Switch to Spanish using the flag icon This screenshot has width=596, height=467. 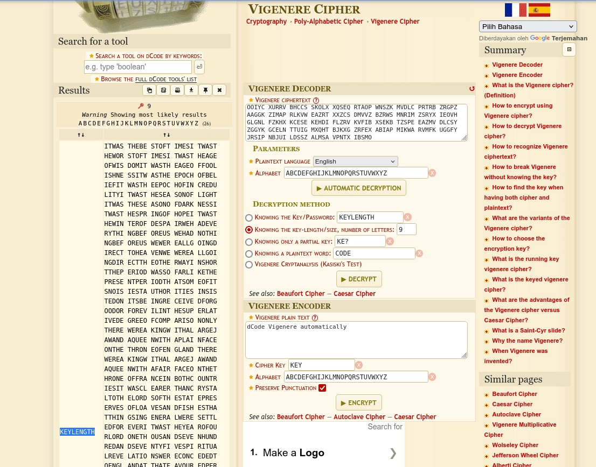(x=539, y=10)
